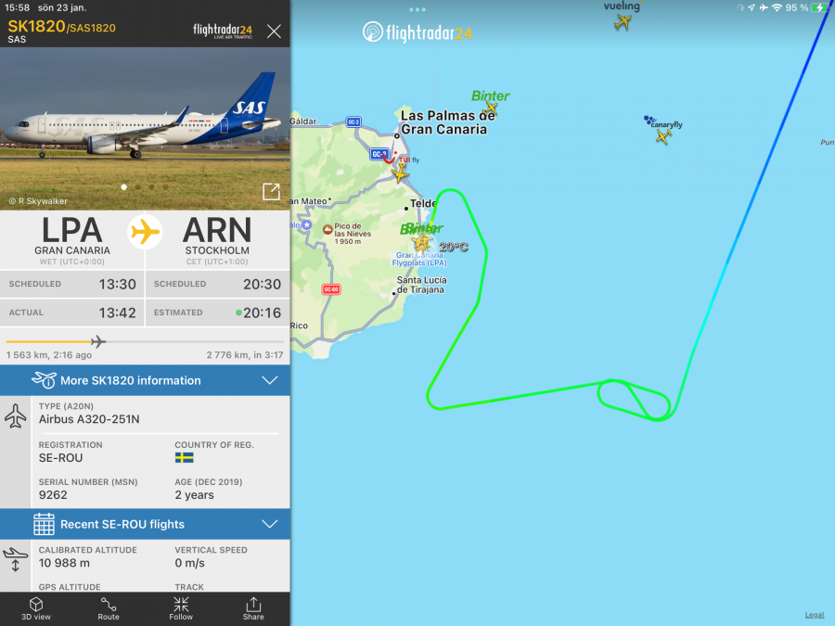Screen dimensions: 835x626
Task: Tap the flight progress bar plane marker
Action: pyautogui.click(x=98, y=341)
